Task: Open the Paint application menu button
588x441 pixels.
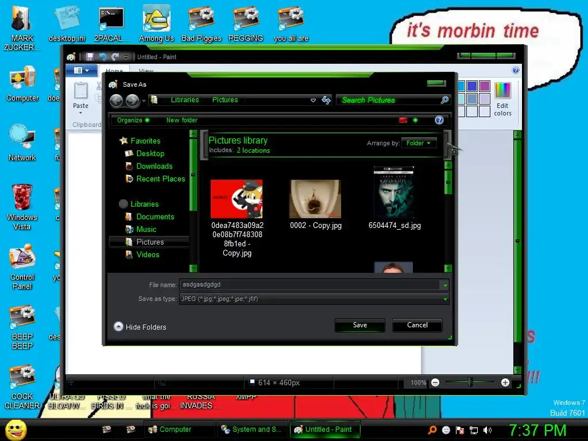Action: tap(82, 70)
